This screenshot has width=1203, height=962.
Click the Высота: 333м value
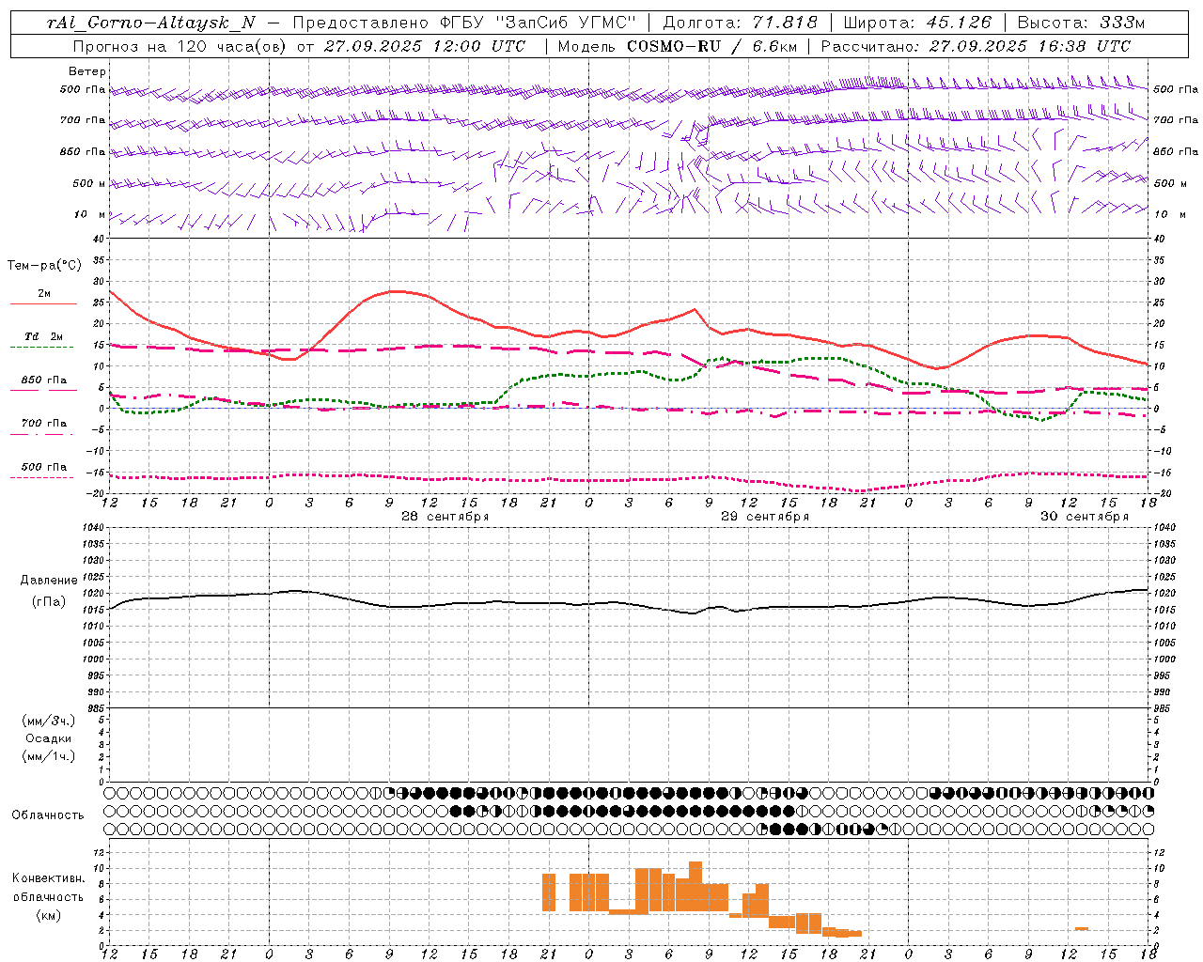coord(1081,23)
